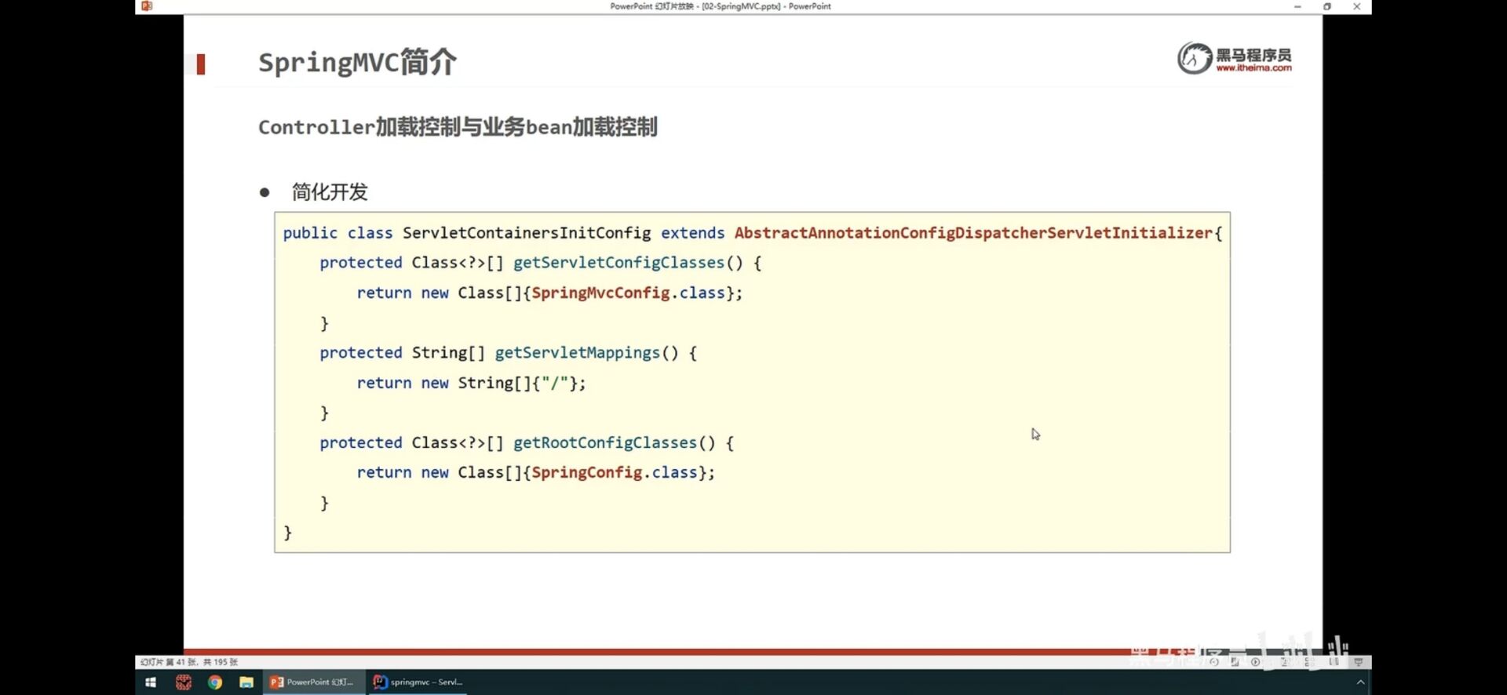Restore down the PowerPoint window
This screenshot has width=1507, height=695.
pos(1327,6)
